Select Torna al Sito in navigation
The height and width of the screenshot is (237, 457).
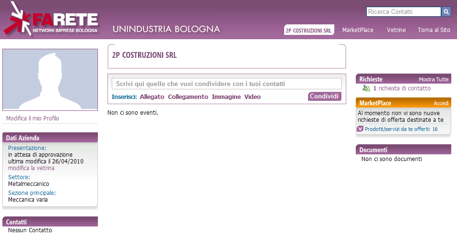[434, 30]
